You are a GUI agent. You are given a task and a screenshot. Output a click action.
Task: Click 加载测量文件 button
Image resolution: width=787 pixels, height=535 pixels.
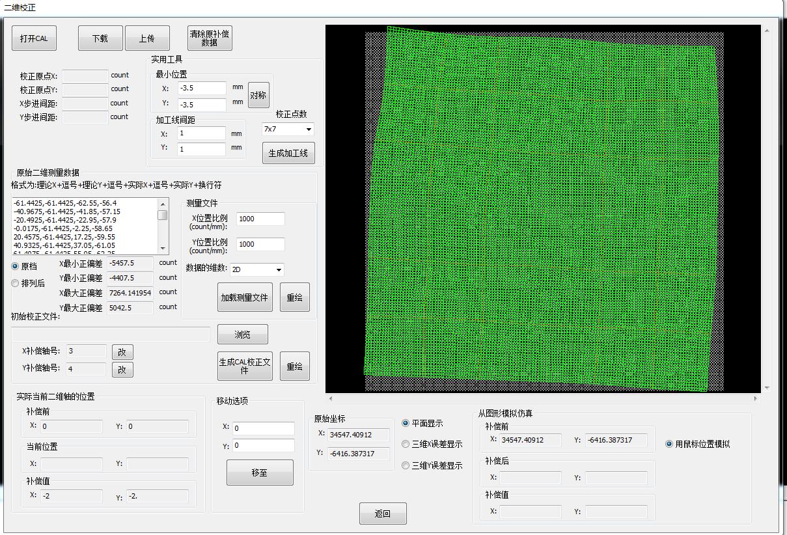[245, 297]
